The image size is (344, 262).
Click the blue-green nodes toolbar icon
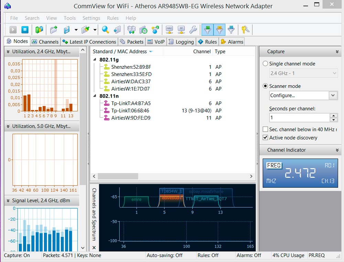coord(155,30)
